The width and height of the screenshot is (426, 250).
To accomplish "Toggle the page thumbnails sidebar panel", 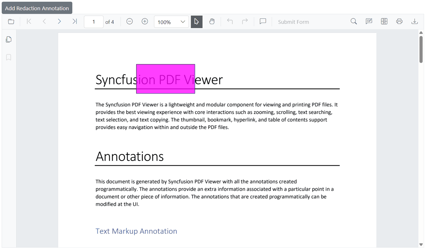I will tap(9, 39).
